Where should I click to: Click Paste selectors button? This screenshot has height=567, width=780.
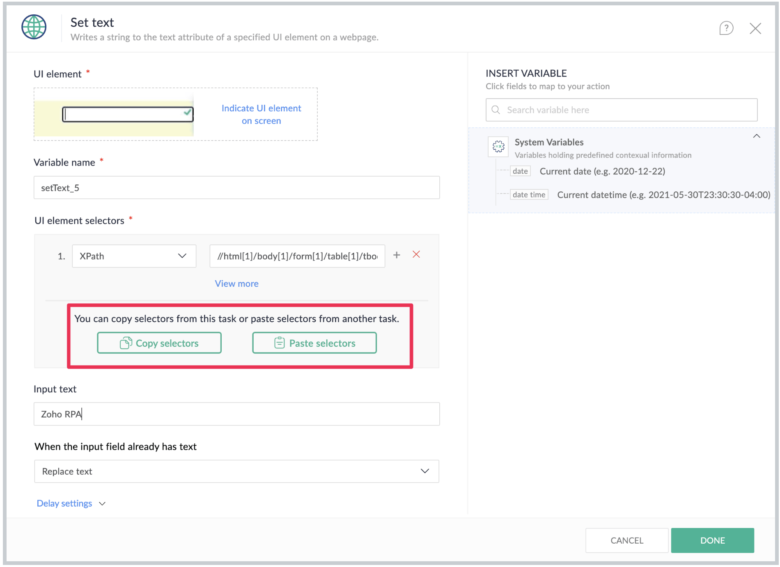314,343
